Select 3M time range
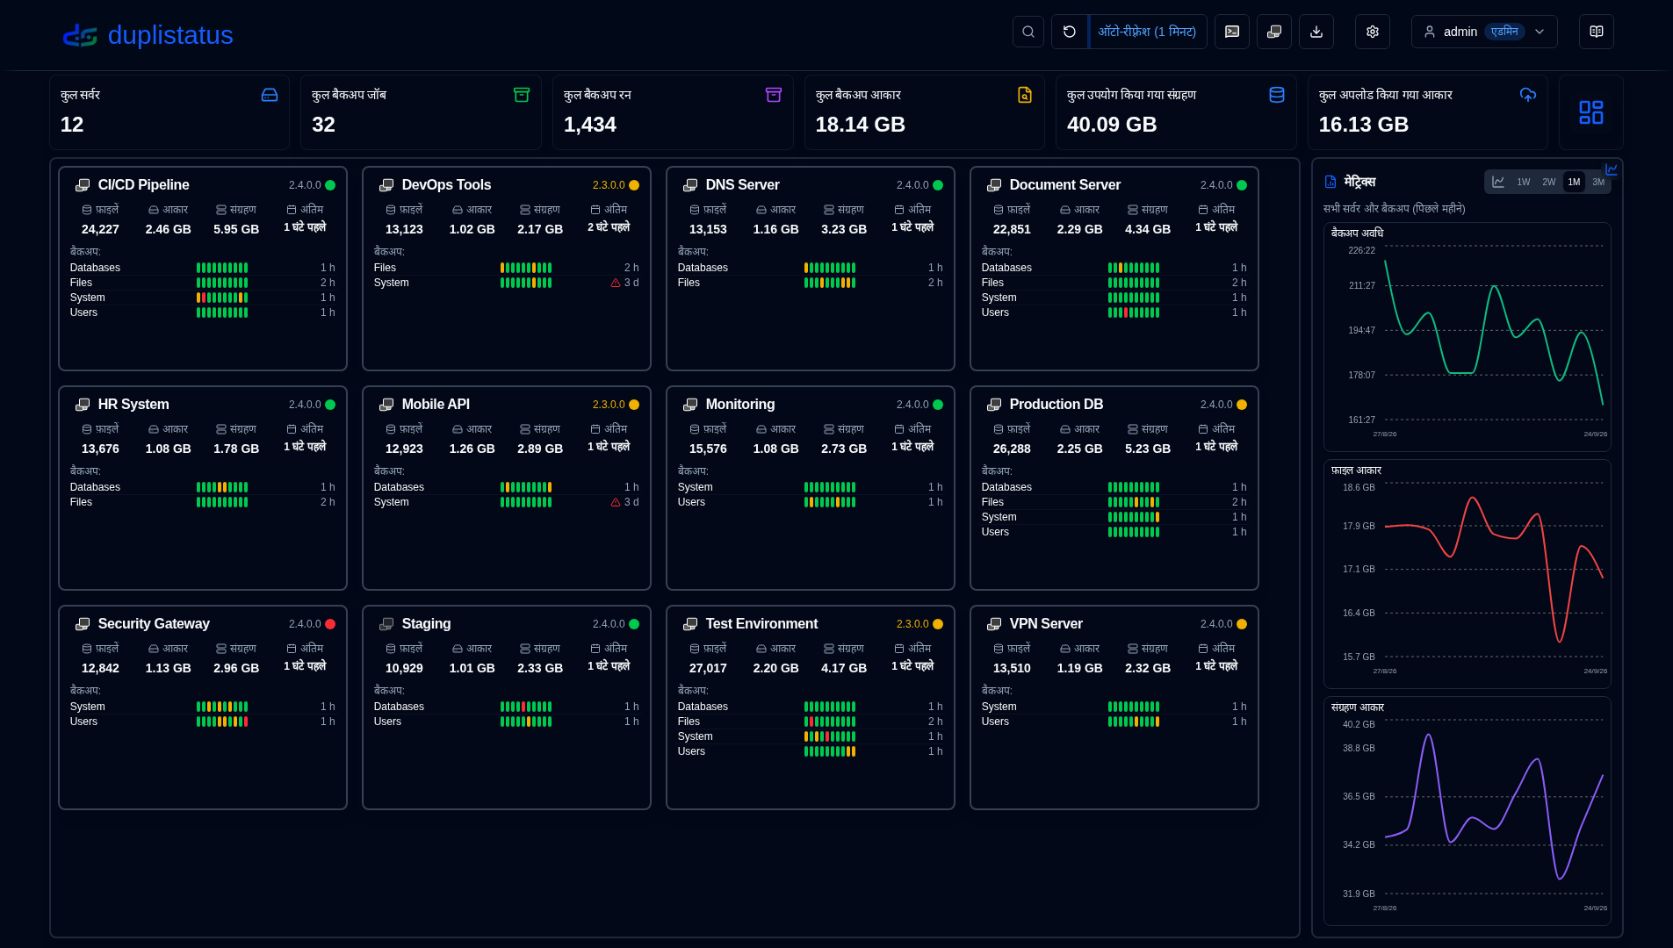 tap(1598, 182)
